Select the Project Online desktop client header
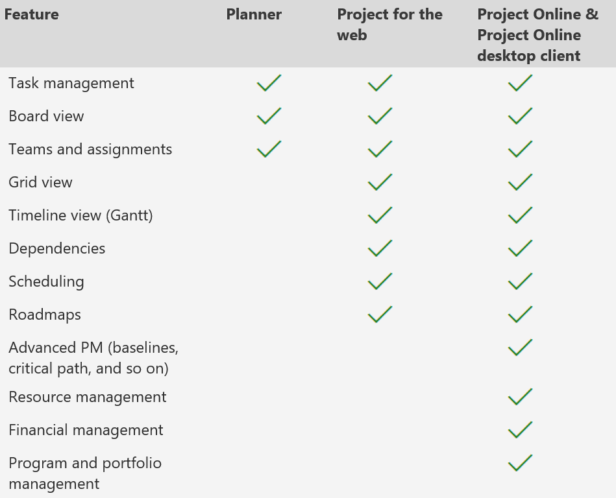Image resolution: width=616 pixels, height=498 pixels. tap(538, 35)
